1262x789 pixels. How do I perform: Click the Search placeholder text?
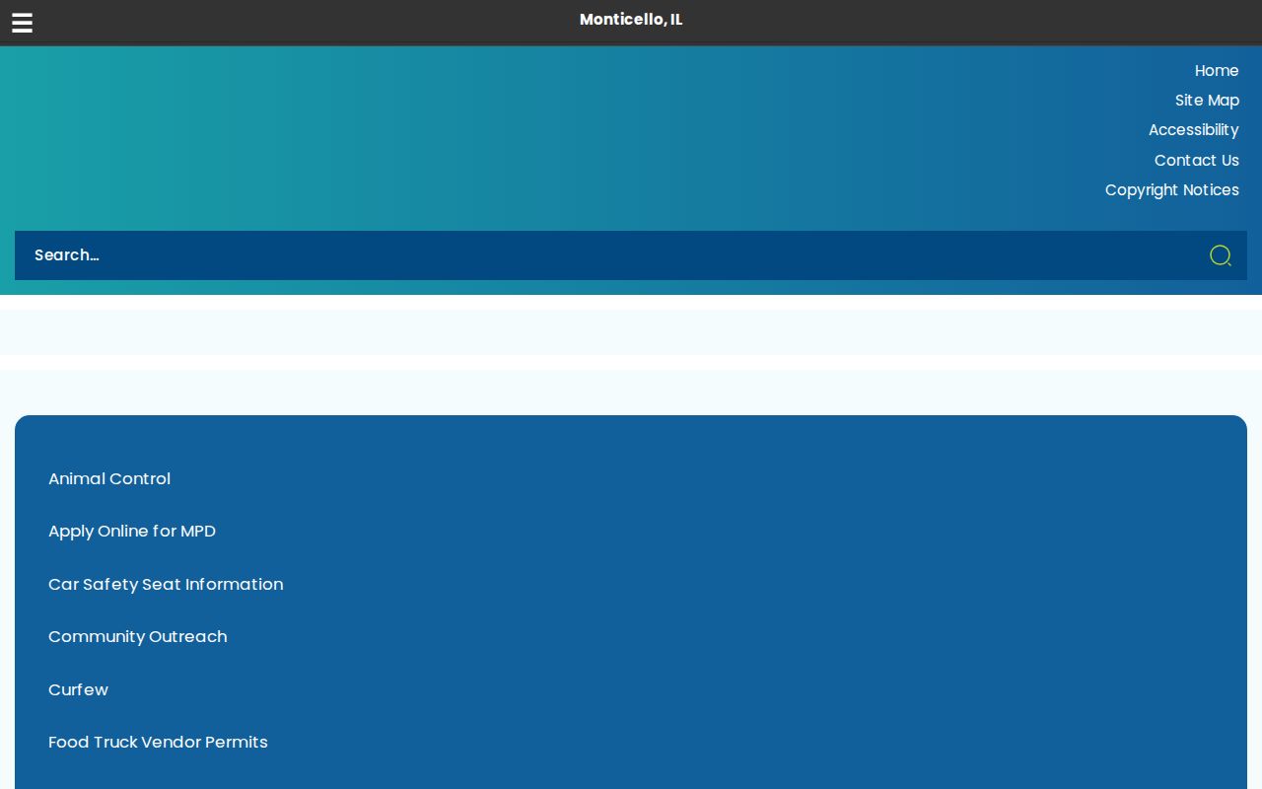(x=67, y=255)
